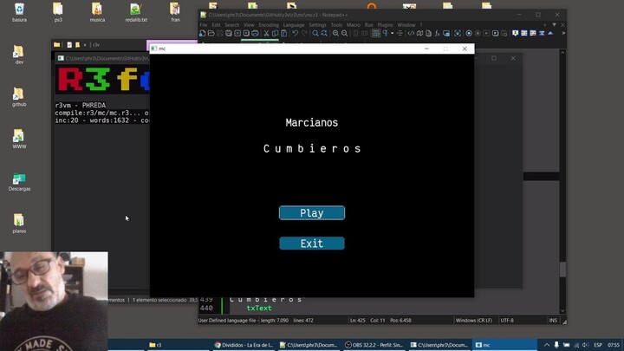Viewport: 624px width, 351px height.
Task: Click Zoom Out icon in Notepad++
Action: point(345,34)
